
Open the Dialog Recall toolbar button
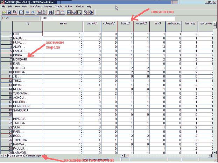[x=22, y=12]
